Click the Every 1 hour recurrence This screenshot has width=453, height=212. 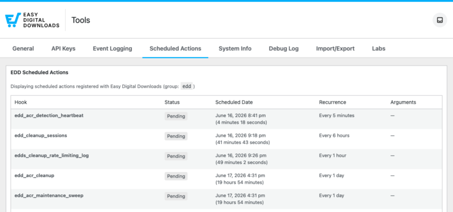point(332,155)
